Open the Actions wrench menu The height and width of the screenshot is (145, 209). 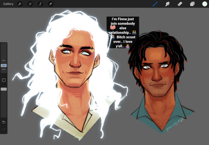(20, 4)
